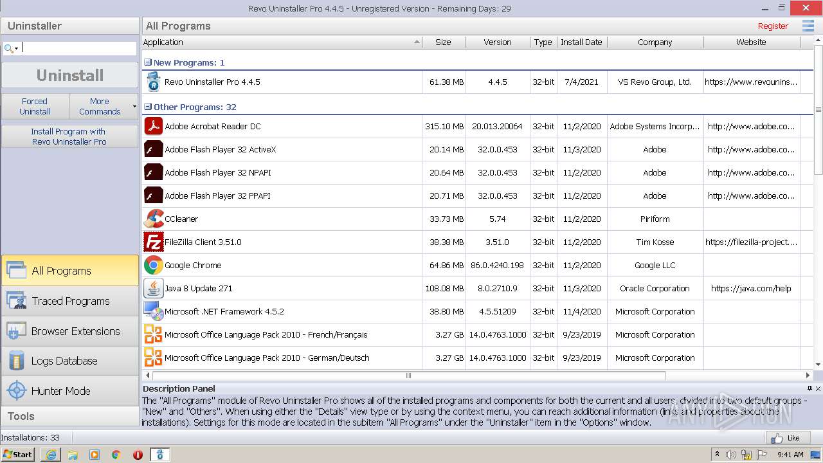Click the FileZilla Client icon
The width and height of the screenshot is (823, 463).
point(153,242)
